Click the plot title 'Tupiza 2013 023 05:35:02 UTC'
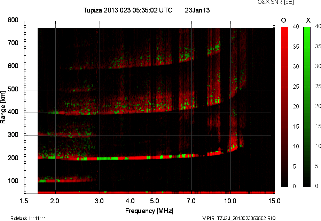Image resolution: width=321 pixels, height=221 pixels. 128,10
